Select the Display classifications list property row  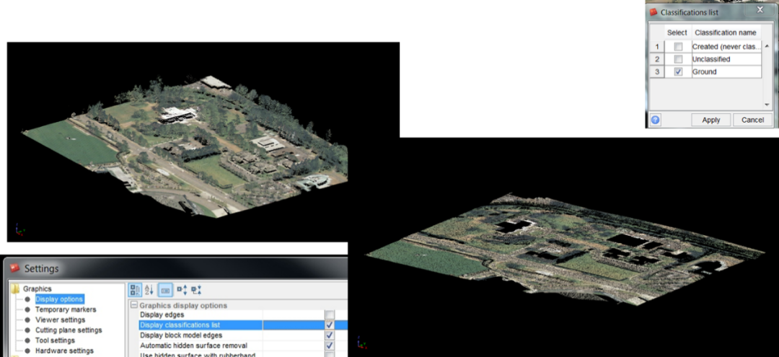click(x=243, y=325)
